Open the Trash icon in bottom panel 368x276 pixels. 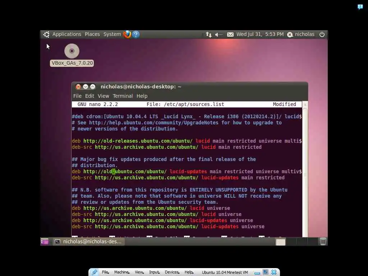pos(323,241)
